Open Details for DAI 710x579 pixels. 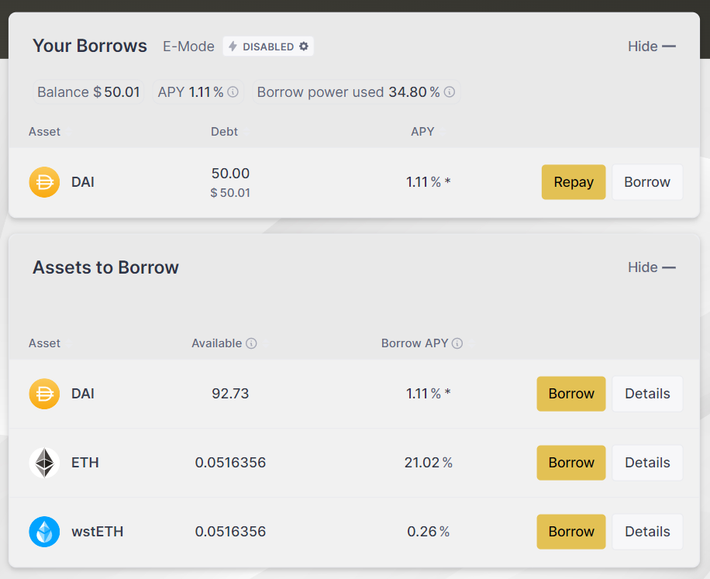point(647,394)
